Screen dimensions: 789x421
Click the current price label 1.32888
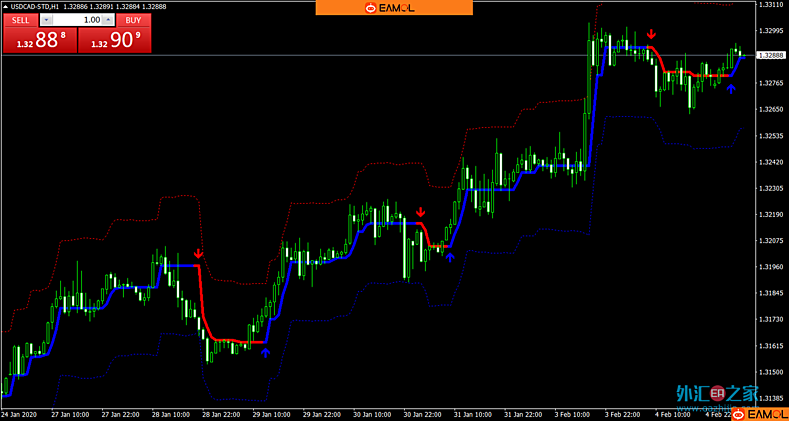pos(771,56)
